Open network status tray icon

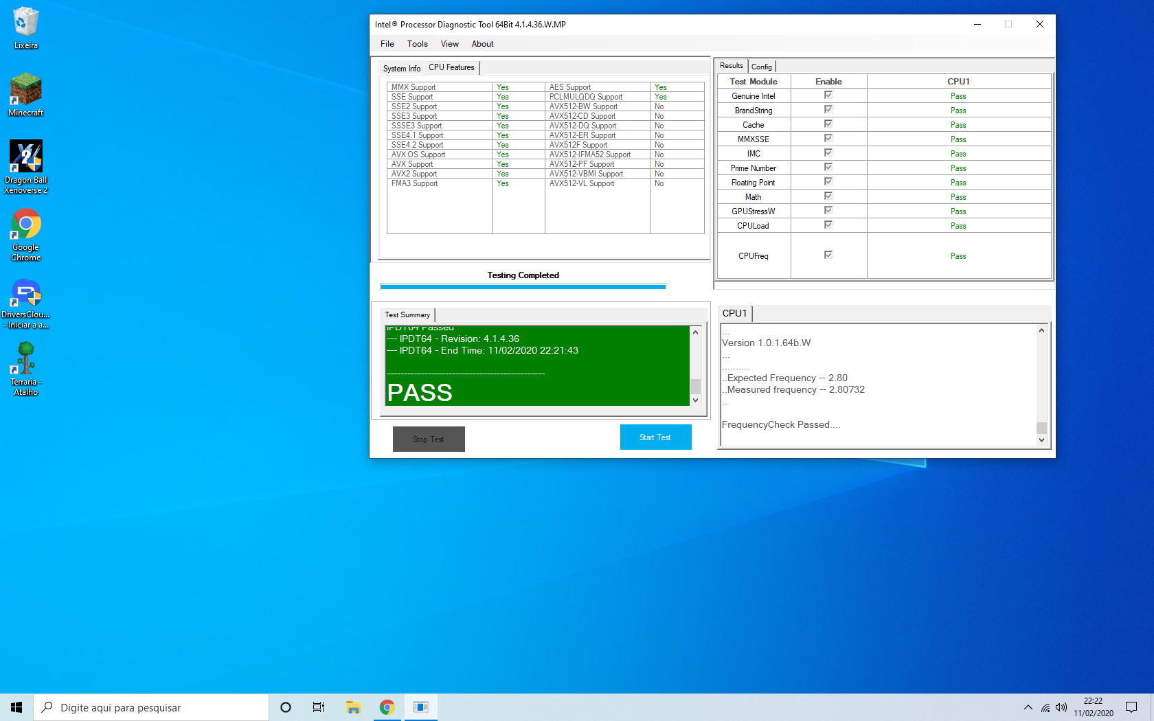pyautogui.click(x=1045, y=708)
